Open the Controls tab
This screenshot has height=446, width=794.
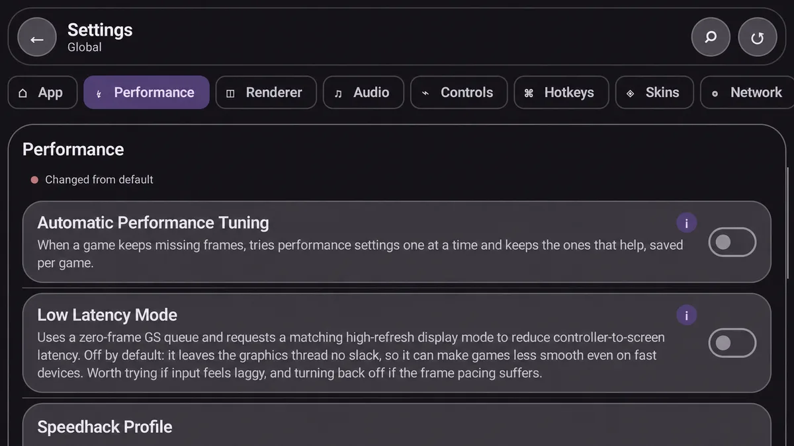click(459, 93)
